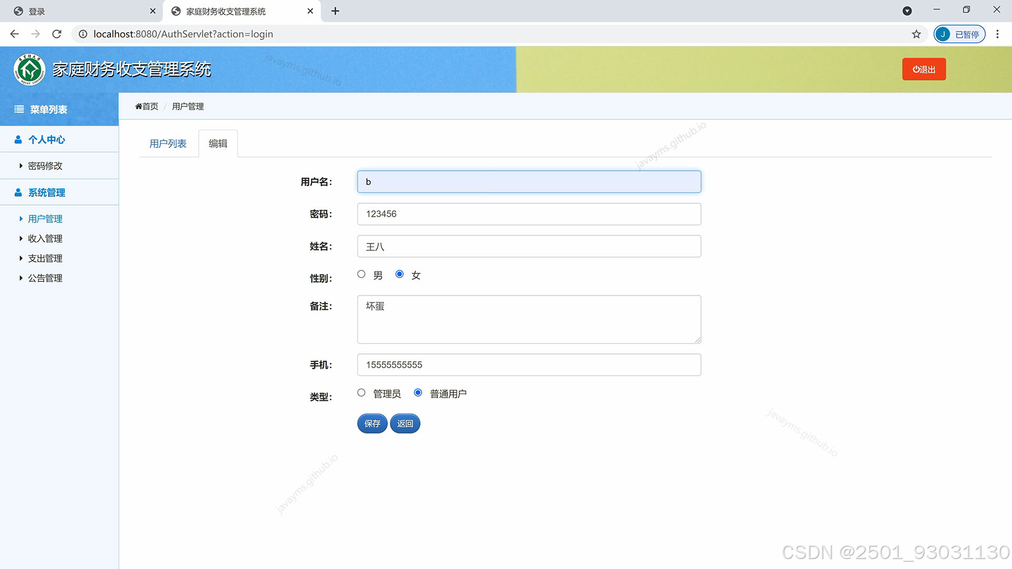This screenshot has height=569, width=1012.
Task: Click the 用户管理 breadcrumb
Action: pyautogui.click(x=188, y=106)
